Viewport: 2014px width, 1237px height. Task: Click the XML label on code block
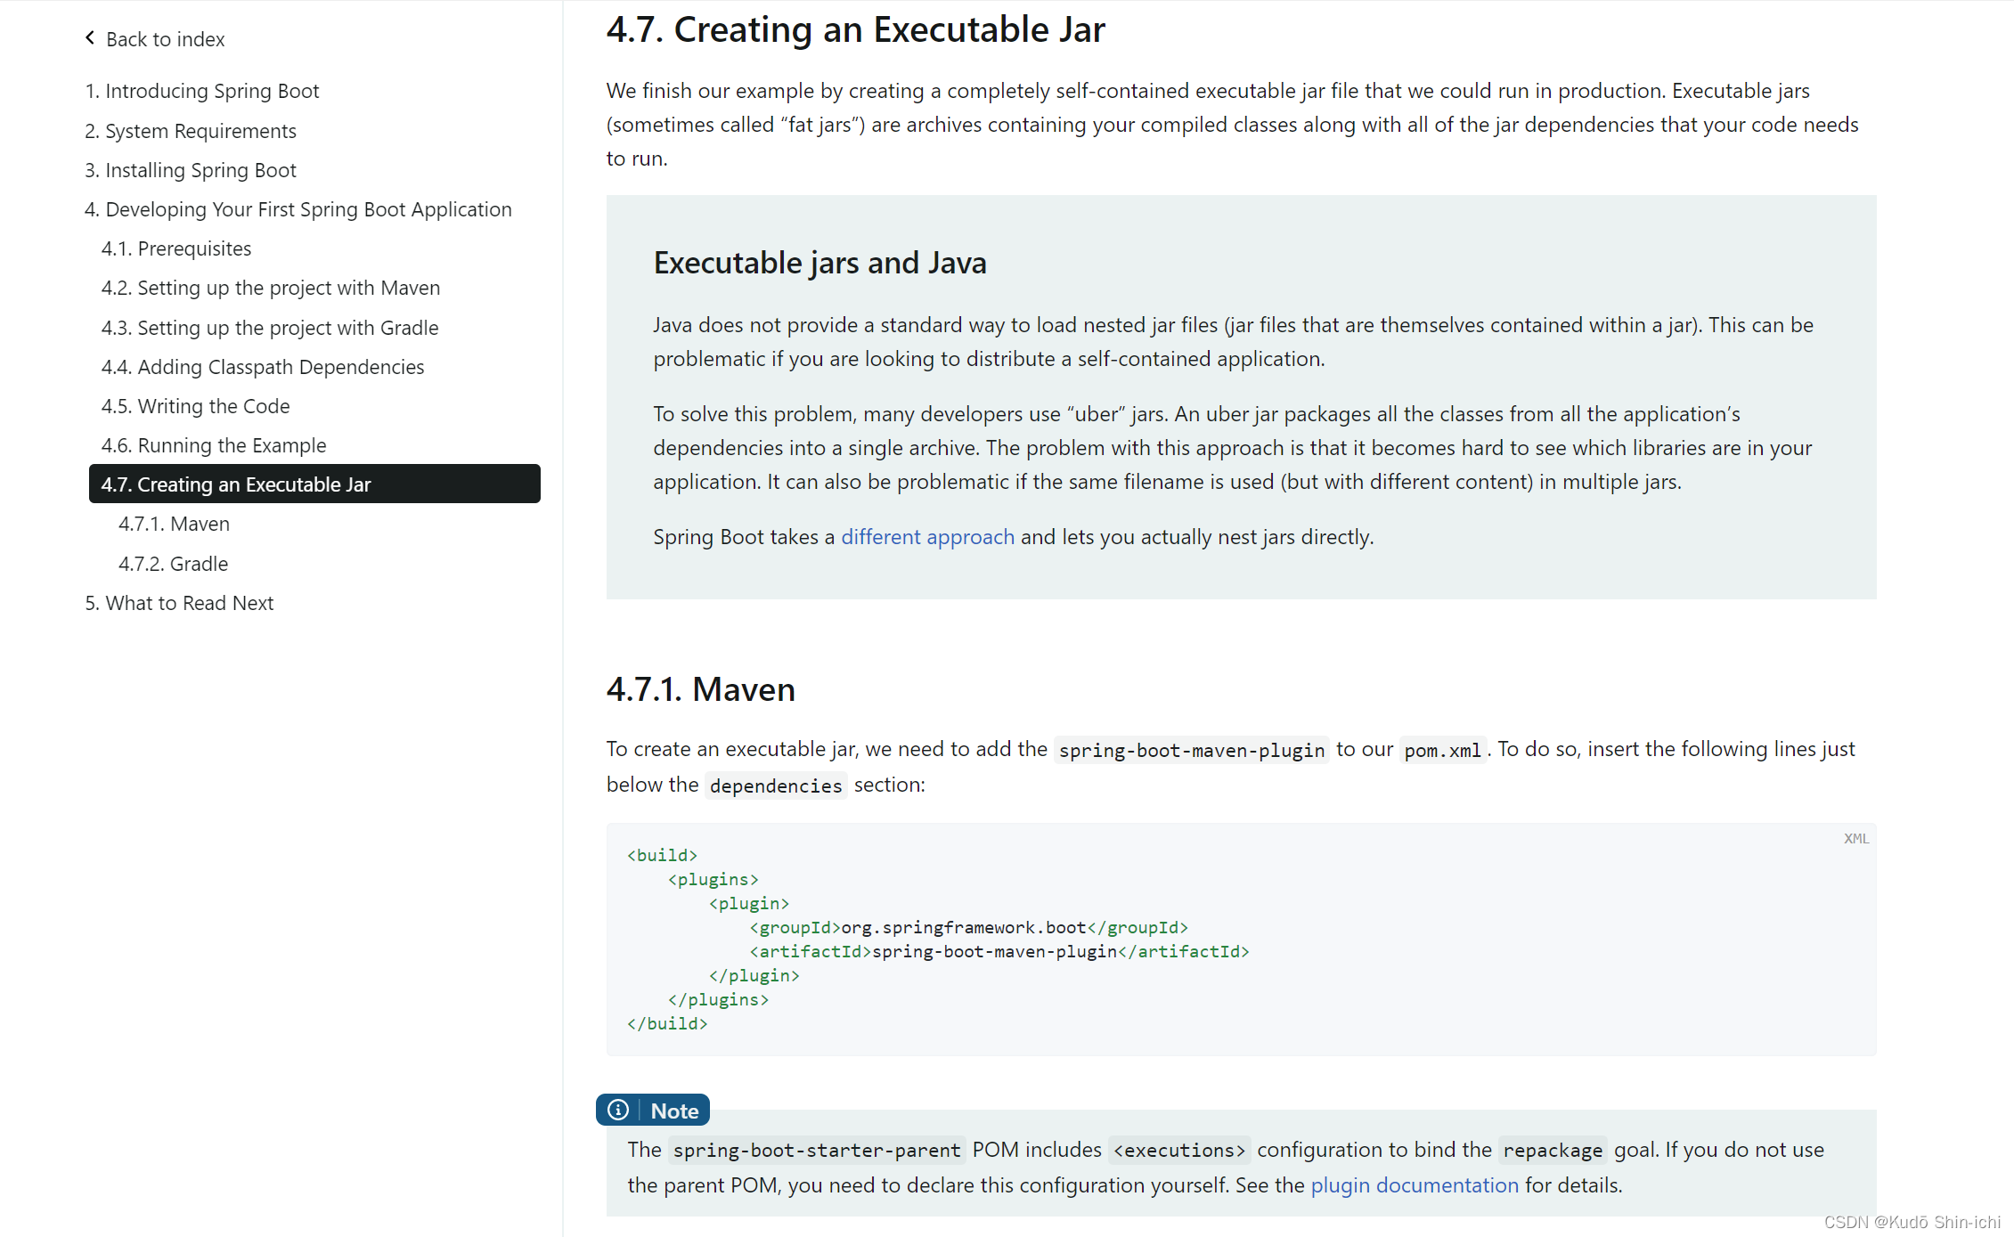[x=1856, y=839]
